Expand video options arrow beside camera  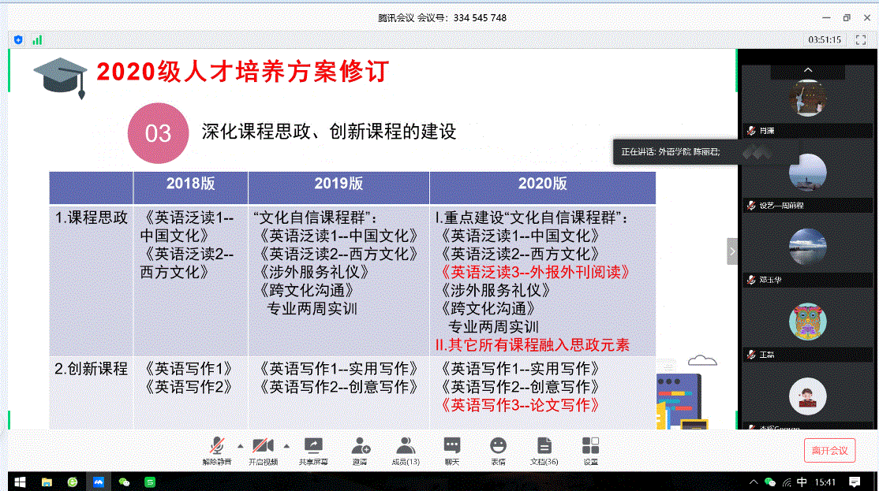tap(286, 445)
